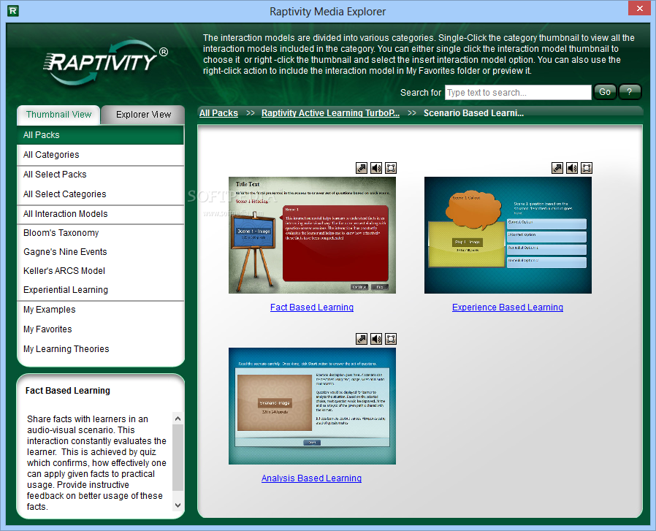Click the arrow icon above Analysis Based Learning
Image resolution: width=656 pixels, height=531 pixels.
pos(362,338)
